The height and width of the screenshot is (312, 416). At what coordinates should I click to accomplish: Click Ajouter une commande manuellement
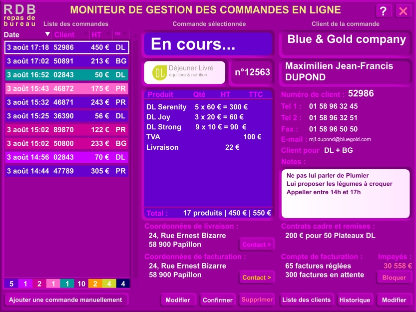click(x=65, y=300)
